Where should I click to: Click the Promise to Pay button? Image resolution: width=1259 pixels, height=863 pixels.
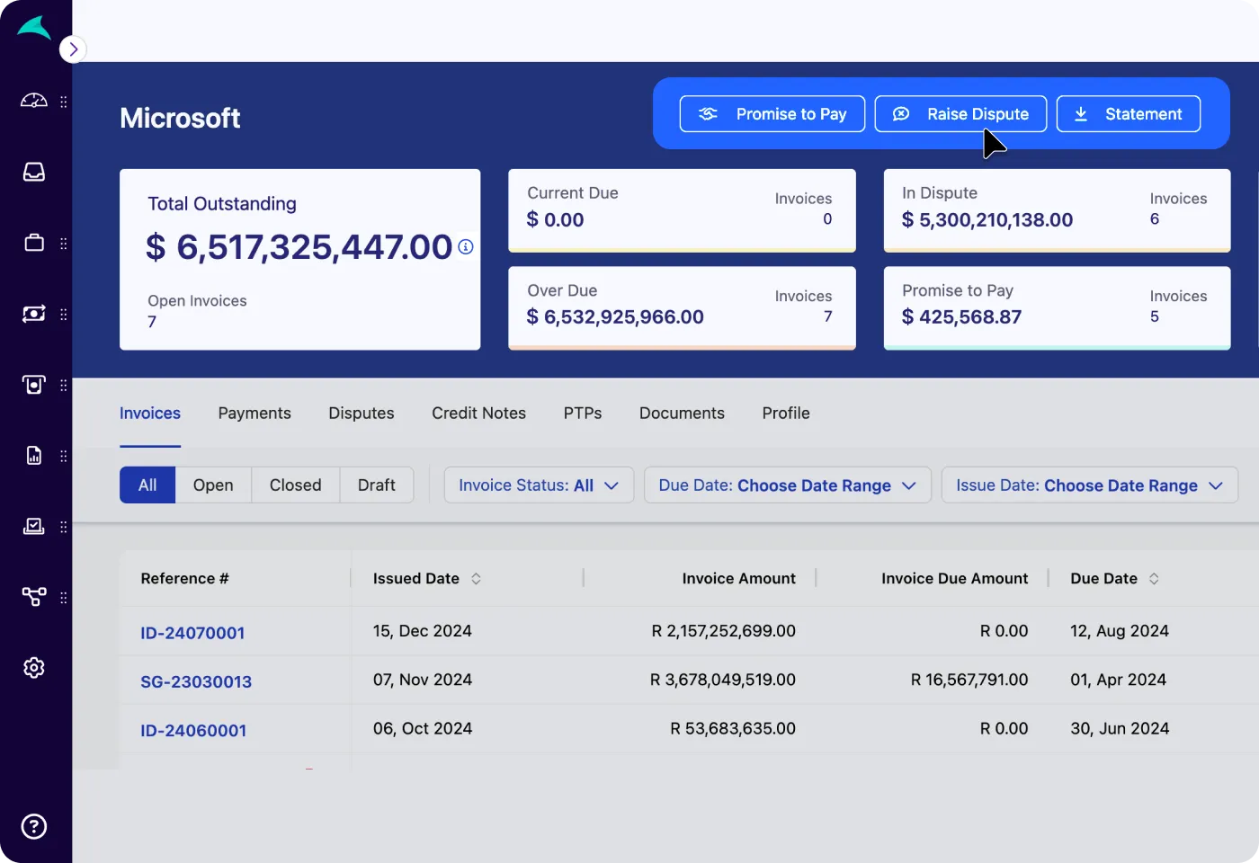[x=772, y=114]
